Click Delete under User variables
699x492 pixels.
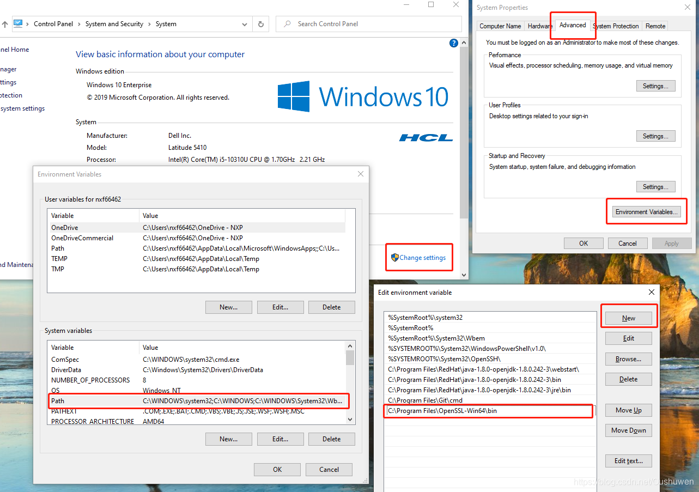tap(331, 307)
